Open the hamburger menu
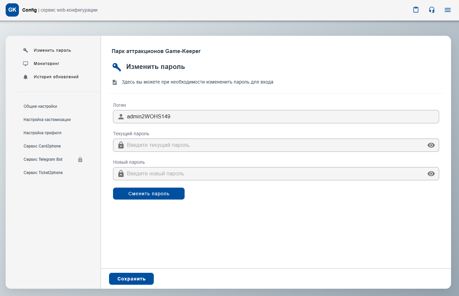This screenshot has height=296, width=459. (447, 10)
